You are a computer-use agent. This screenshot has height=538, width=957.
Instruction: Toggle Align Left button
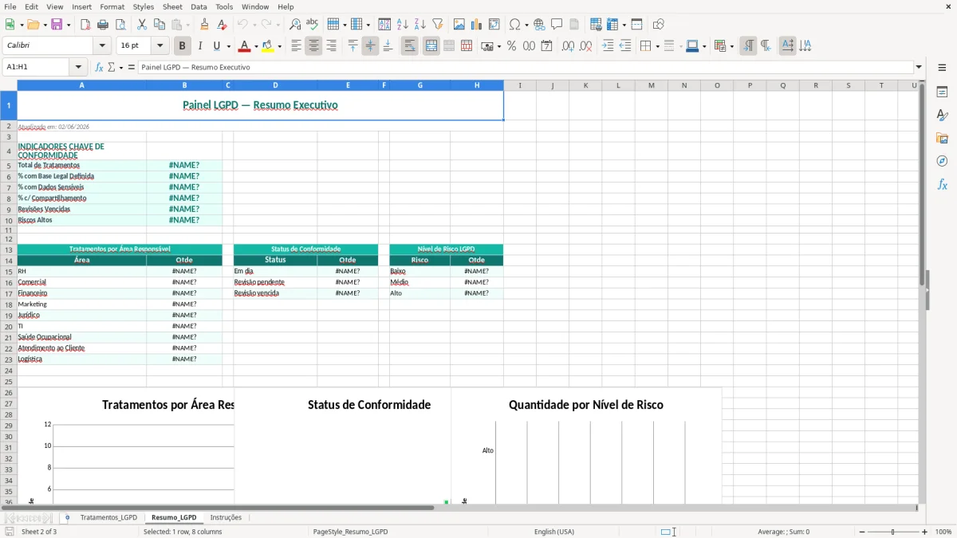pos(296,46)
